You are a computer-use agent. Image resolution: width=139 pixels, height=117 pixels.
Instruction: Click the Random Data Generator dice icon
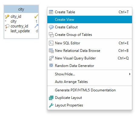[x=51, y=65]
